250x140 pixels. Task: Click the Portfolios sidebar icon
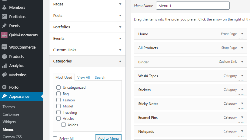coord(4,17)
